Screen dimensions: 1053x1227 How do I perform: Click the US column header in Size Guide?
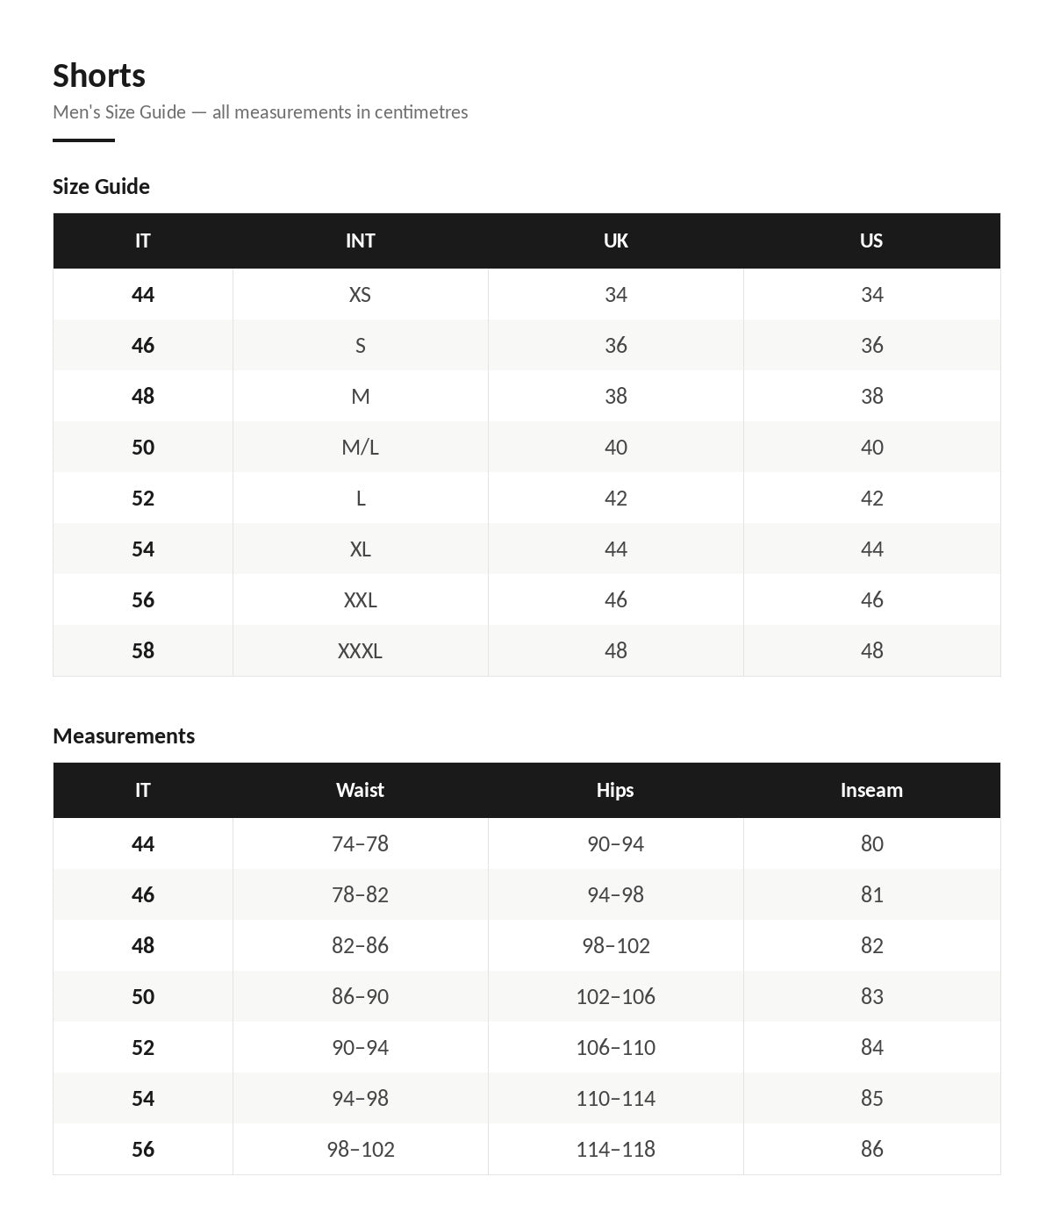click(x=871, y=240)
